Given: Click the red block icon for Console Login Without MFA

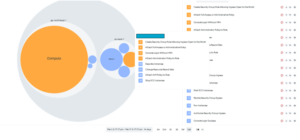Looking at the screenshot, I should click(x=282, y=22).
